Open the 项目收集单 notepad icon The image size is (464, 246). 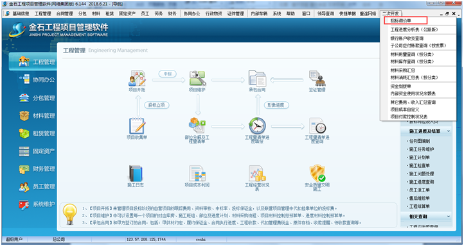(x=137, y=126)
